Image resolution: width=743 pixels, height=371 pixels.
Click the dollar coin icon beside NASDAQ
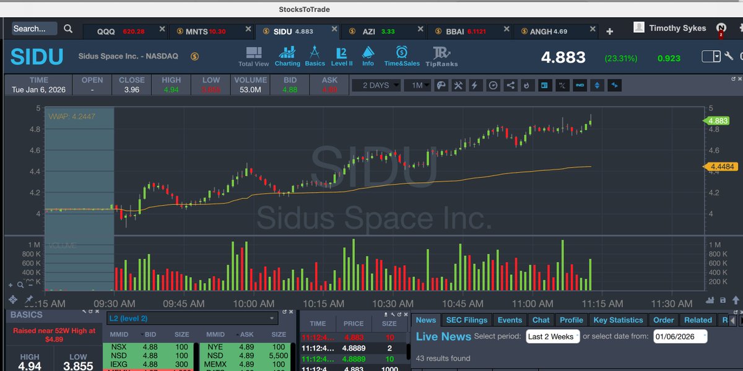point(194,56)
